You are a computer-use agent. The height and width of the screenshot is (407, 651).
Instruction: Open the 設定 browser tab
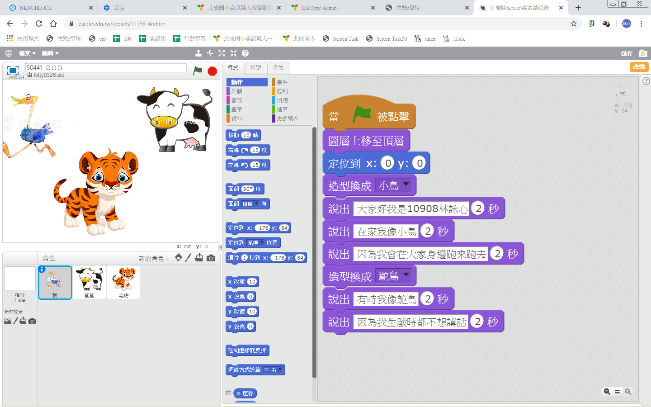[x=145, y=8]
